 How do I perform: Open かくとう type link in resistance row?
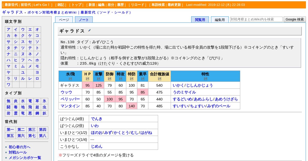tap(121, 133)
